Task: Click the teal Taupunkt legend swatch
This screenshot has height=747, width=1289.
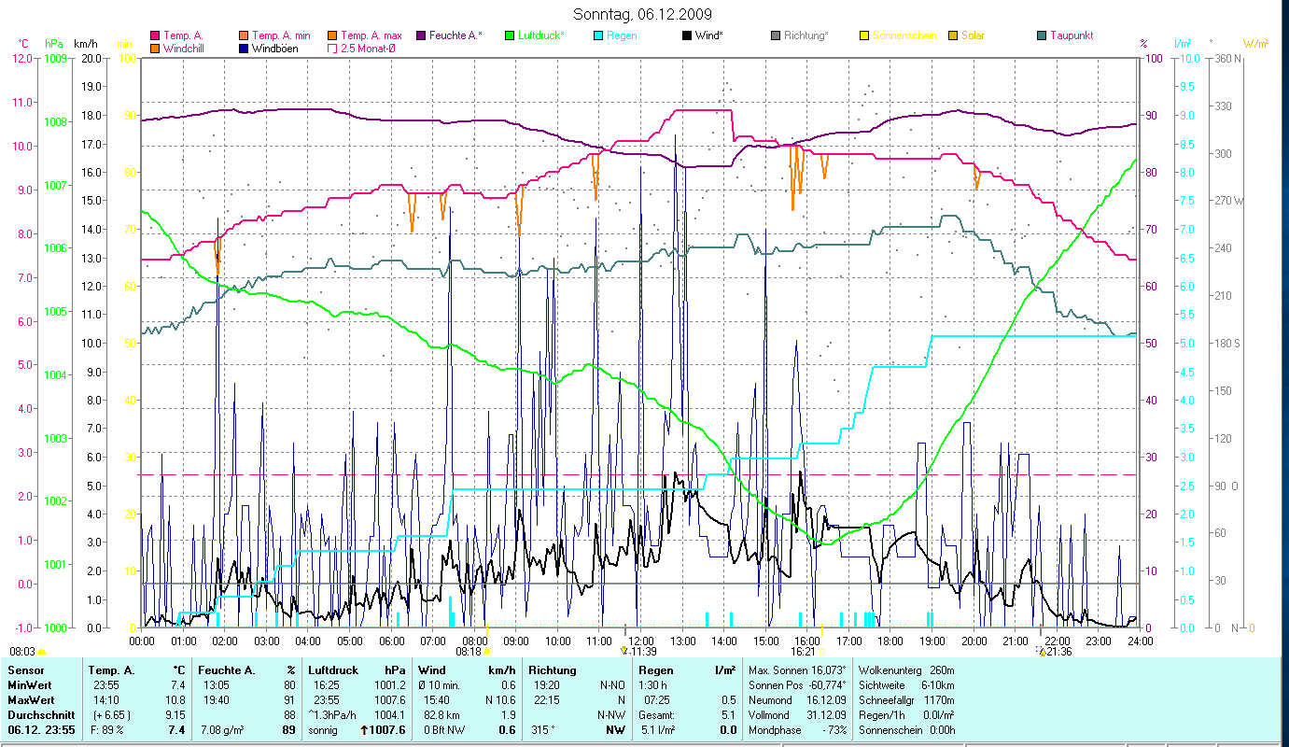Action: point(1042,35)
